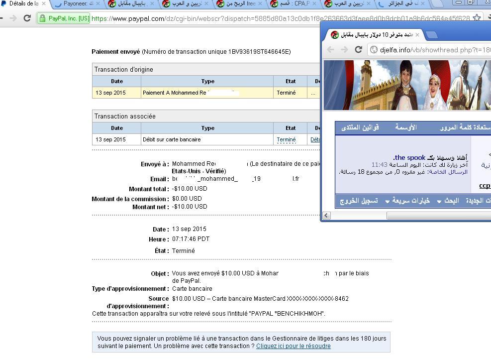Click the PayPal favicon on the first tab

coord(4,3)
